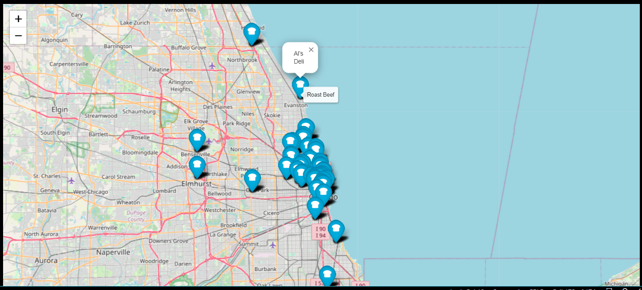Click the Northbrook map label
Viewport: 642px width, 290px height.
(242, 60)
